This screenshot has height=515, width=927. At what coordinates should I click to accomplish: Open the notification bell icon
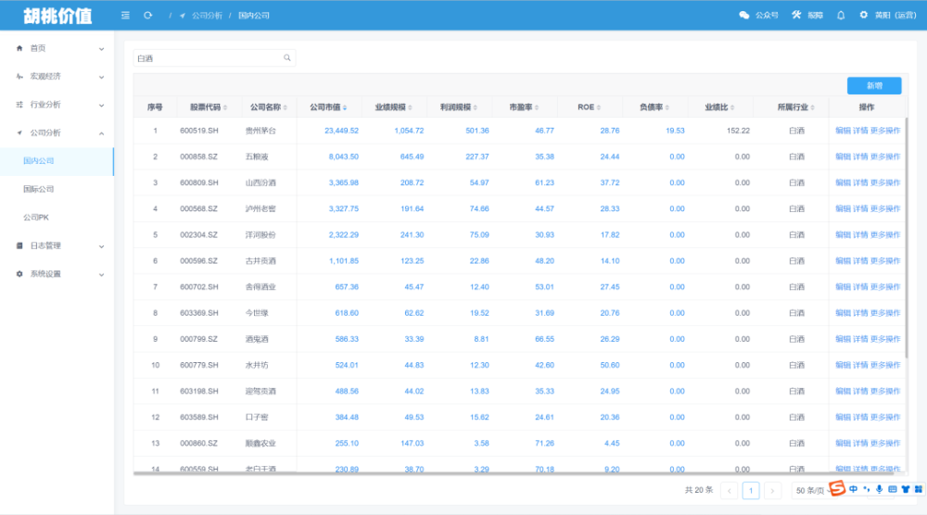(841, 16)
